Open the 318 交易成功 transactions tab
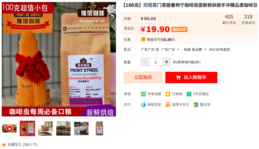The image size is (259, 149). coord(248,19)
